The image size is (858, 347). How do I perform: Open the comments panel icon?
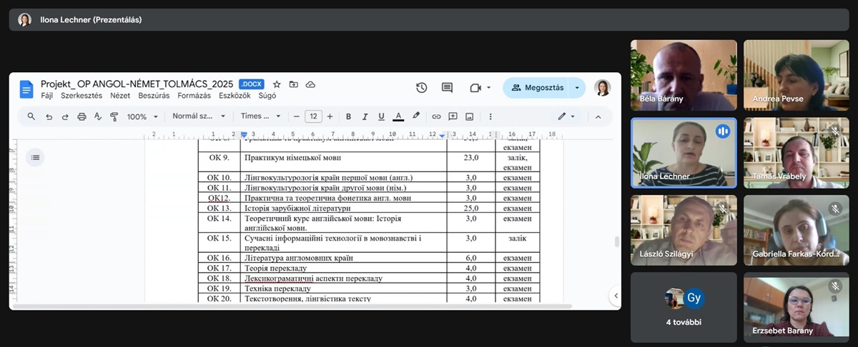coord(447,88)
